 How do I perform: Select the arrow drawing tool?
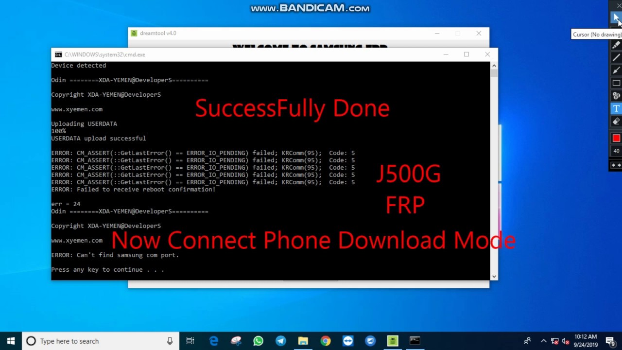coord(616,70)
